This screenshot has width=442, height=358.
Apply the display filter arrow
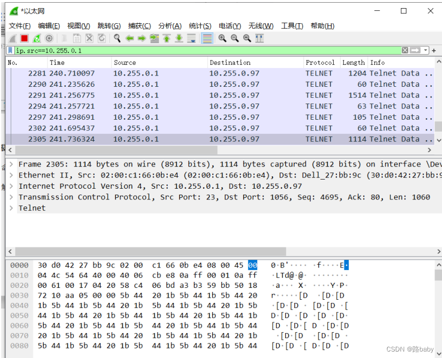pyautogui.click(x=415, y=51)
